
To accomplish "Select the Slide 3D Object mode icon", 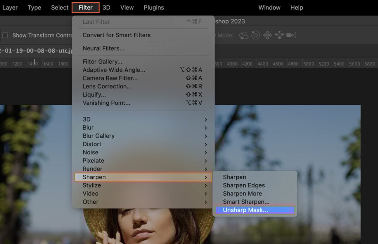I will click(x=279, y=35).
